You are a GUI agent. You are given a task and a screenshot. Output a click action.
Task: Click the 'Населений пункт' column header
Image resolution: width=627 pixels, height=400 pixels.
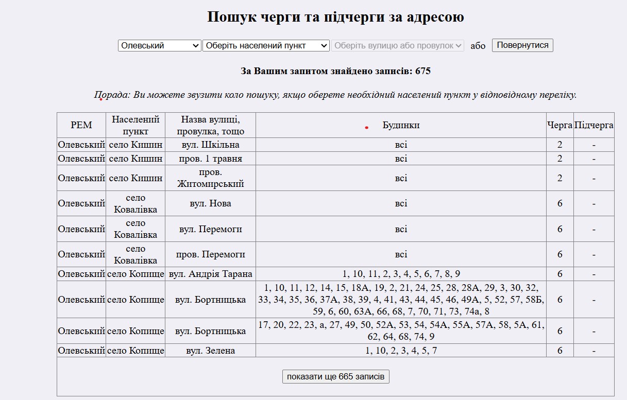click(x=135, y=125)
